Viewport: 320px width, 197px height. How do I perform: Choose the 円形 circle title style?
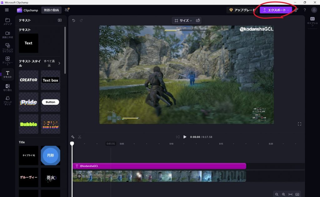click(x=50, y=155)
